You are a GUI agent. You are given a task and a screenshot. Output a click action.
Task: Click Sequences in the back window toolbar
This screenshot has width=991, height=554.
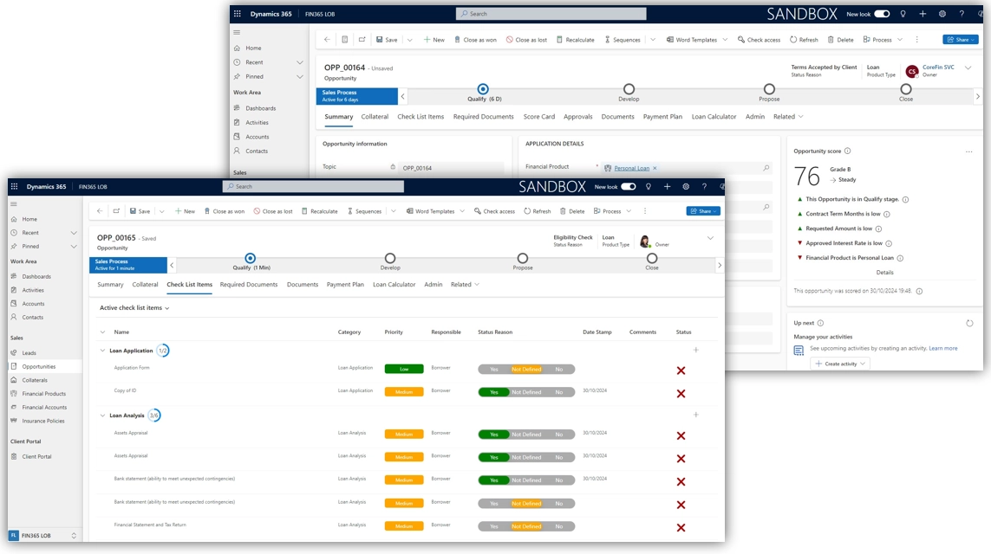622,40
